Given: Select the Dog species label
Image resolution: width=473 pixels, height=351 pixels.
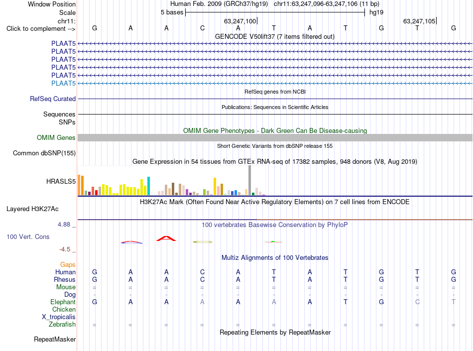Looking at the screenshot, I should pos(70,294).
